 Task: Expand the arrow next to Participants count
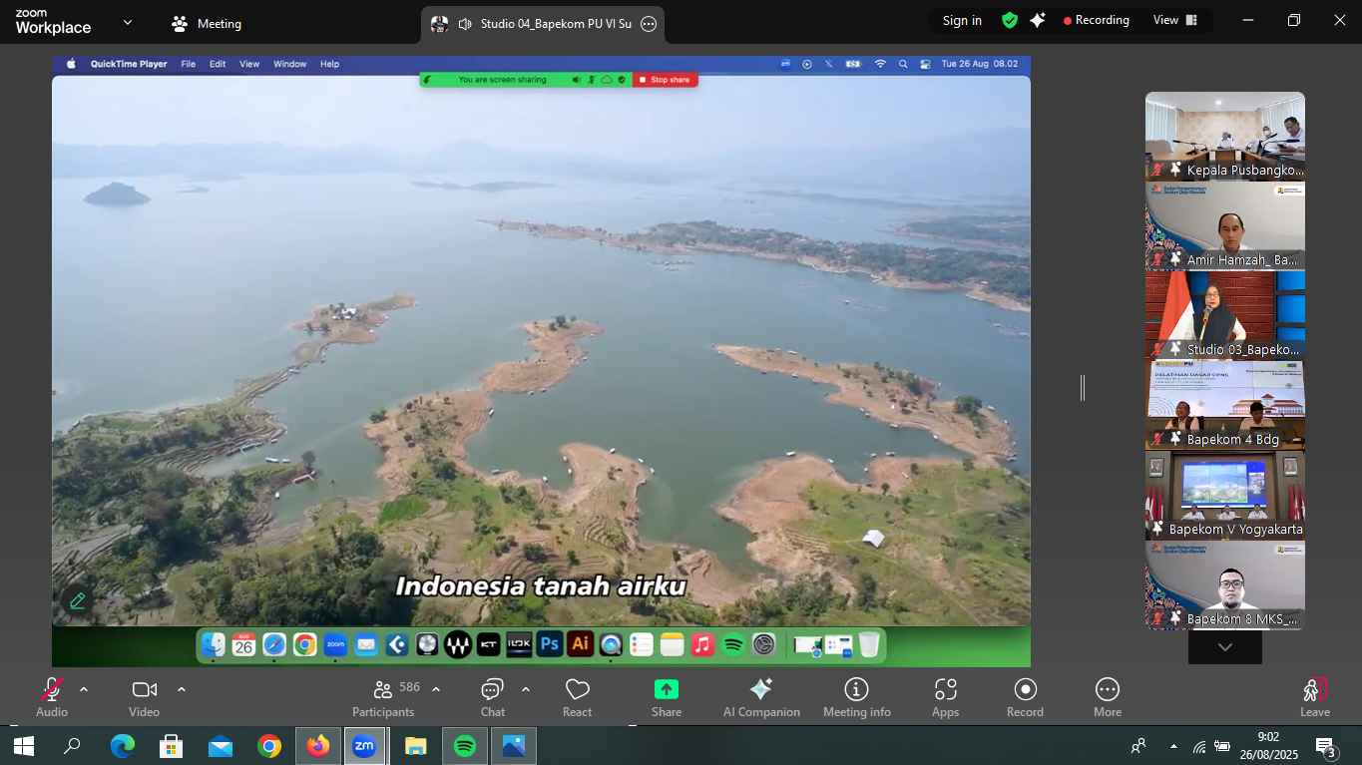click(436, 689)
